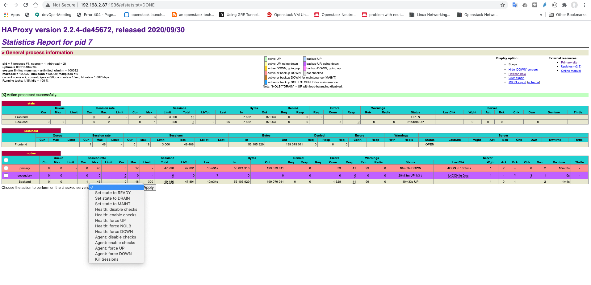Click the extensions puzzle piece icon
Viewport: 591px width, 285px height.
[564, 5]
